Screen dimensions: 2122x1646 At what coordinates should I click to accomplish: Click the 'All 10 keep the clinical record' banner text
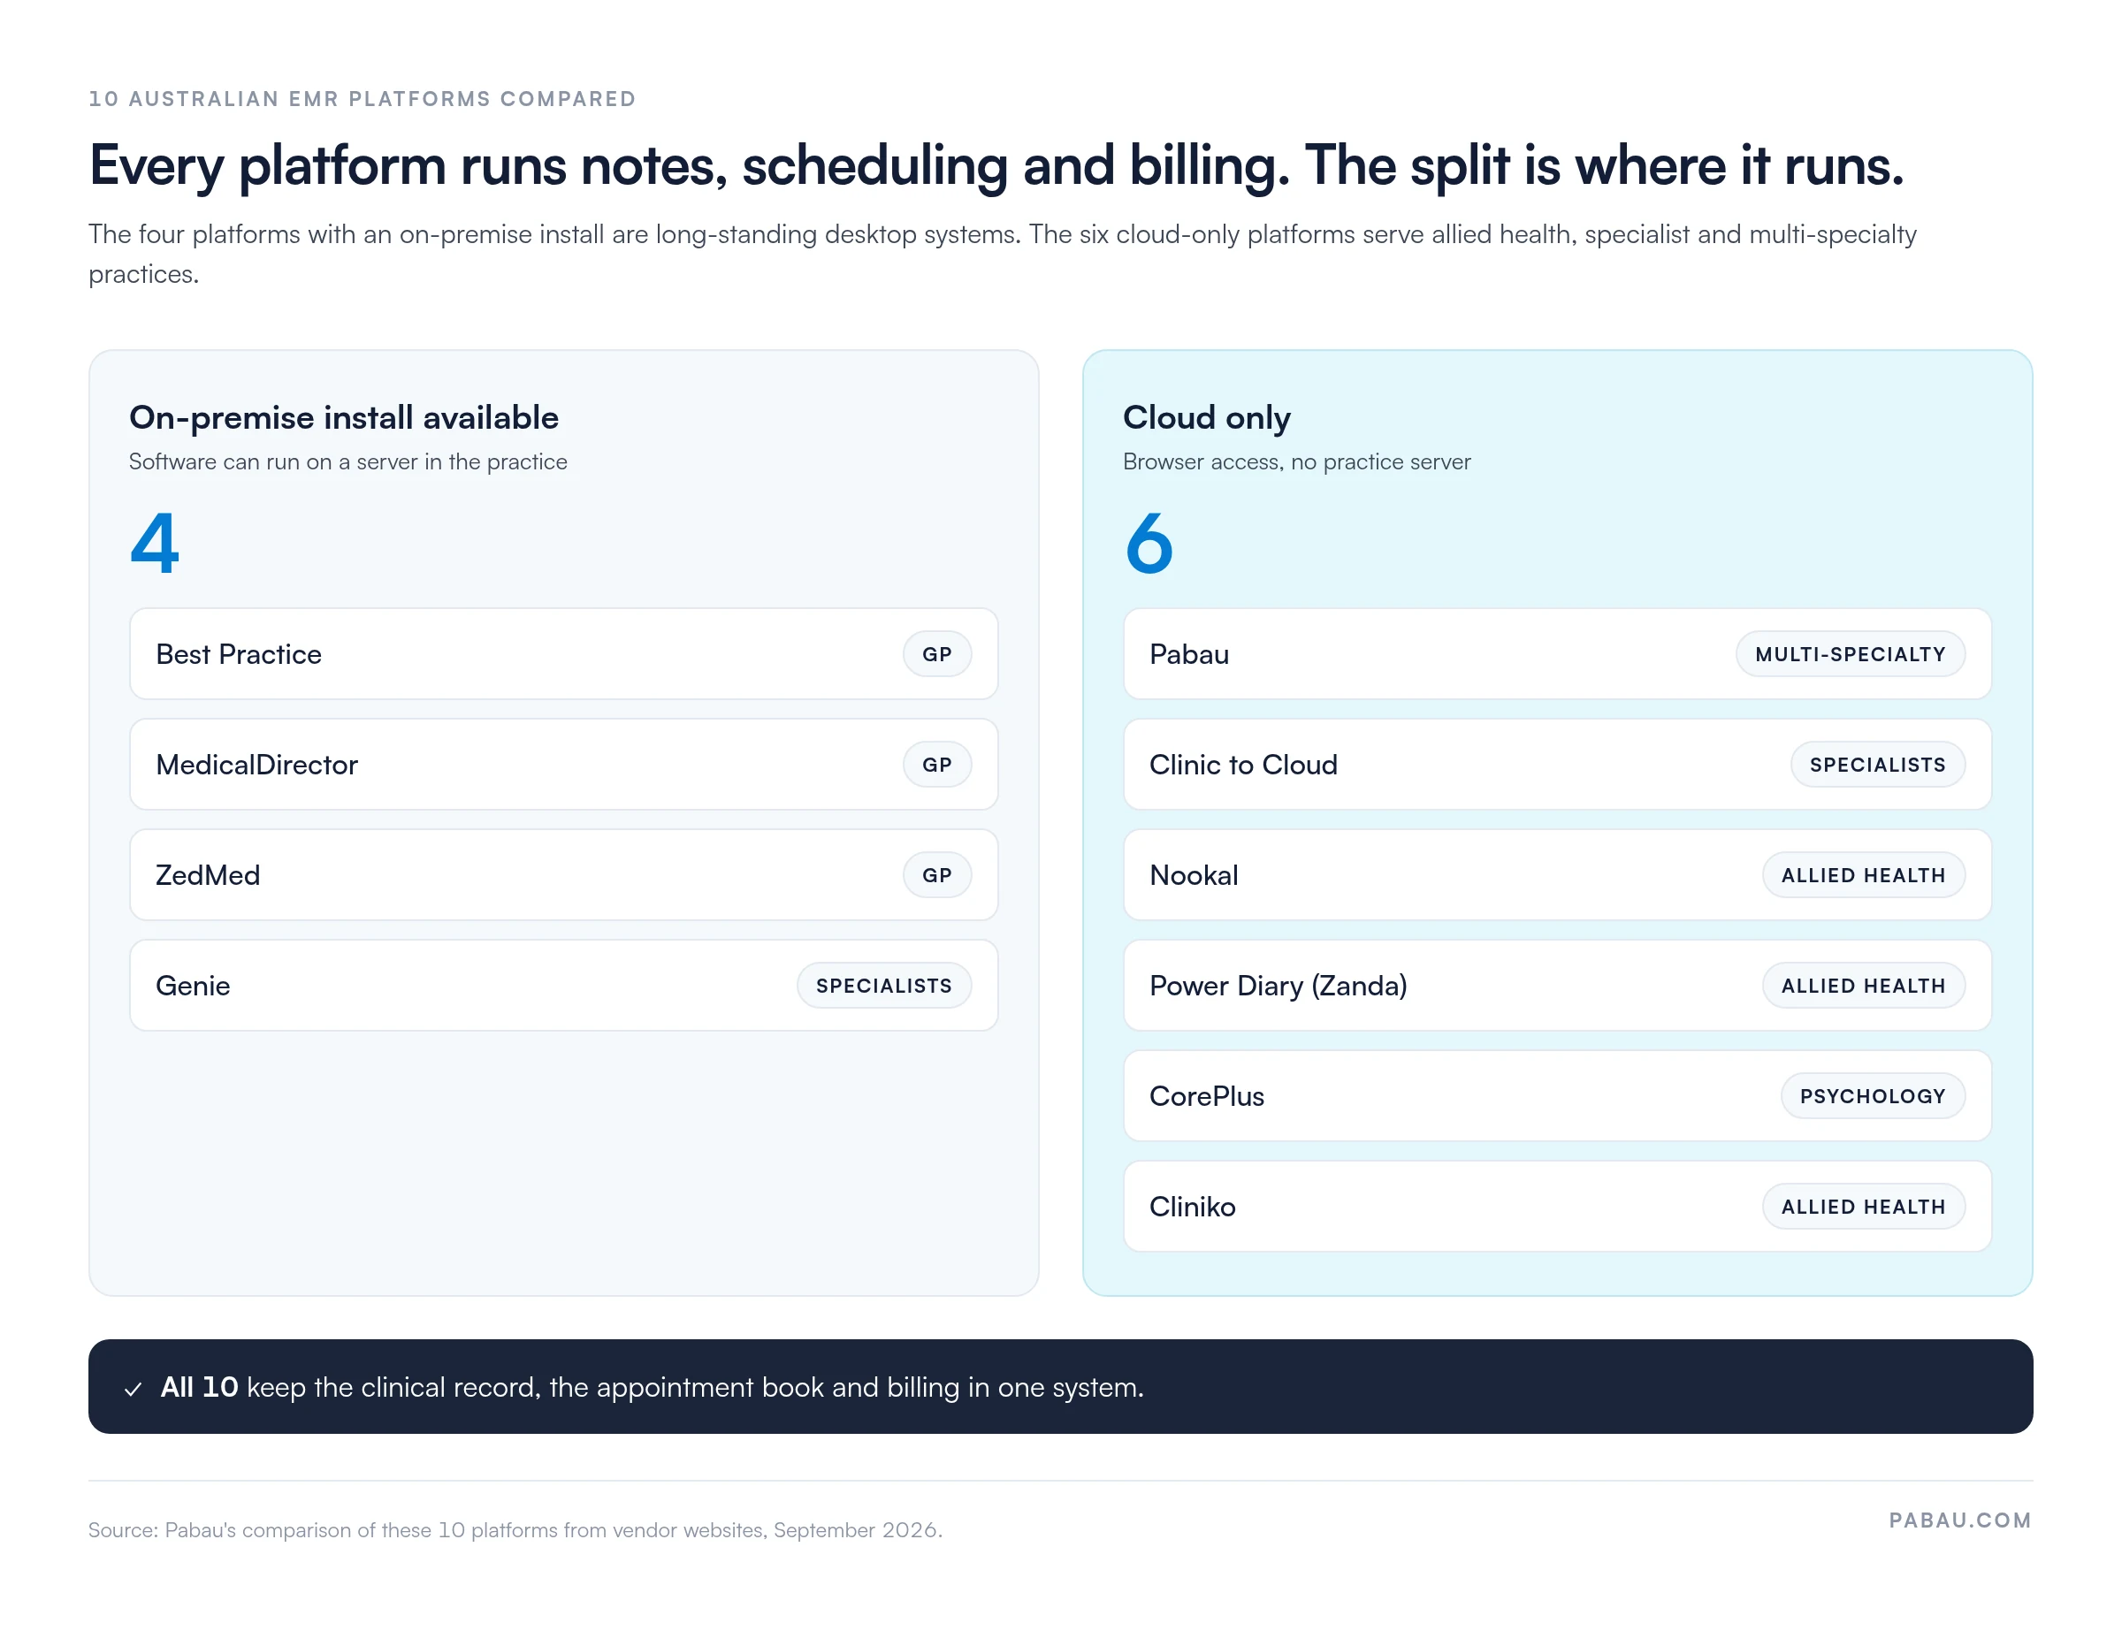pyautogui.click(x=652, y=1387)
